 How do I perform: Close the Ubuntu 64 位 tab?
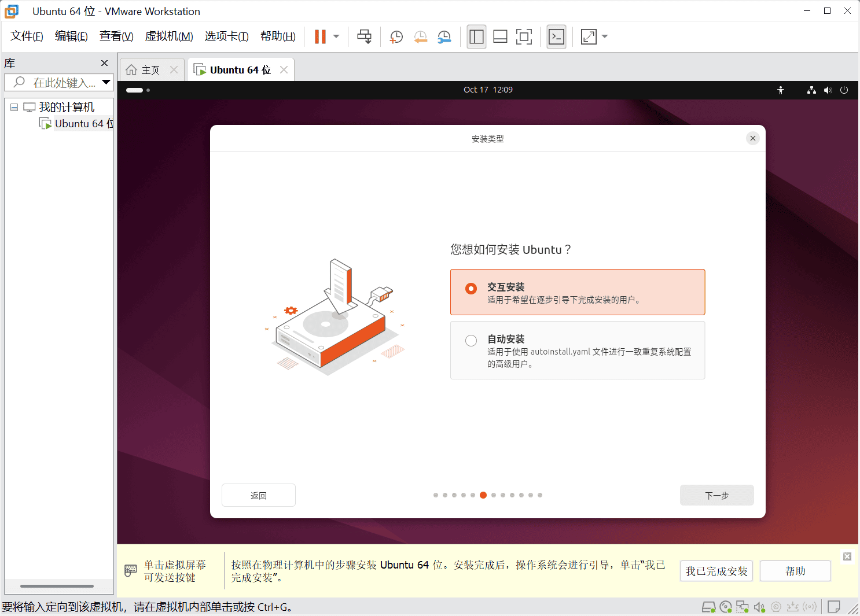(x=284, y=69)
